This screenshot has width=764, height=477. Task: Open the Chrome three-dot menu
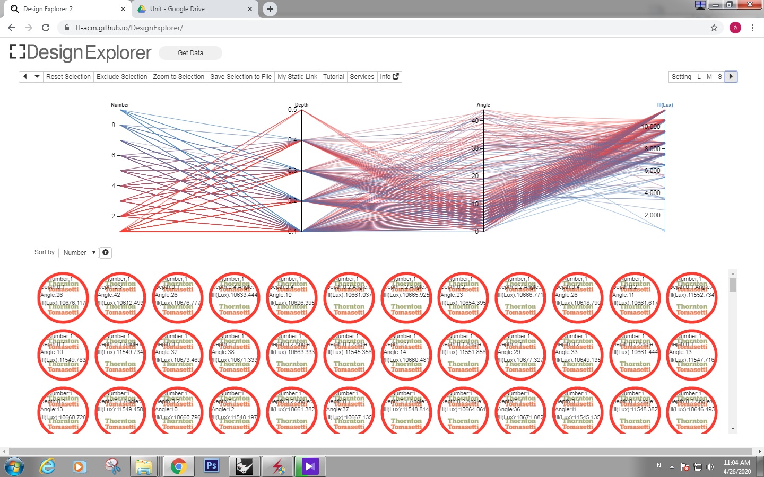tap(752, 28)
